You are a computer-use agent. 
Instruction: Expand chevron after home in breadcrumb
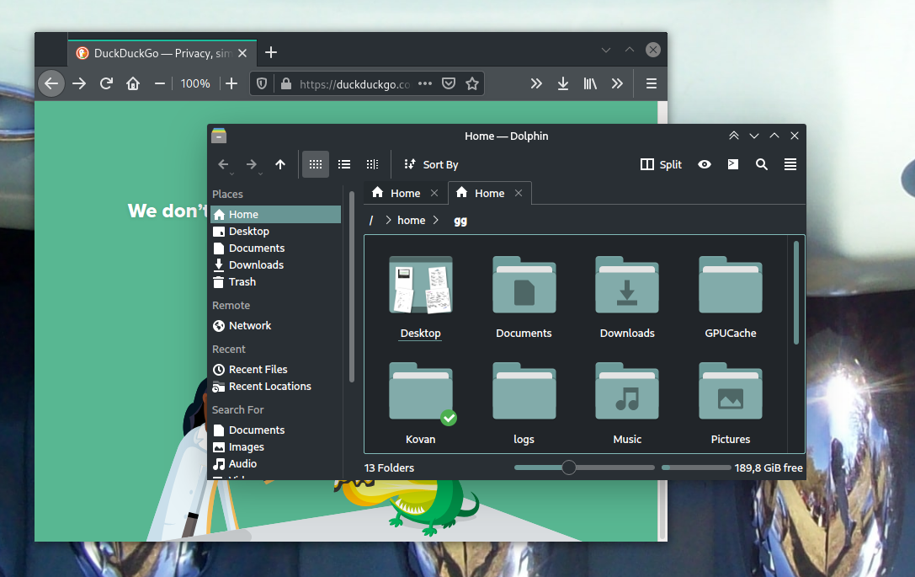[436, 221]
